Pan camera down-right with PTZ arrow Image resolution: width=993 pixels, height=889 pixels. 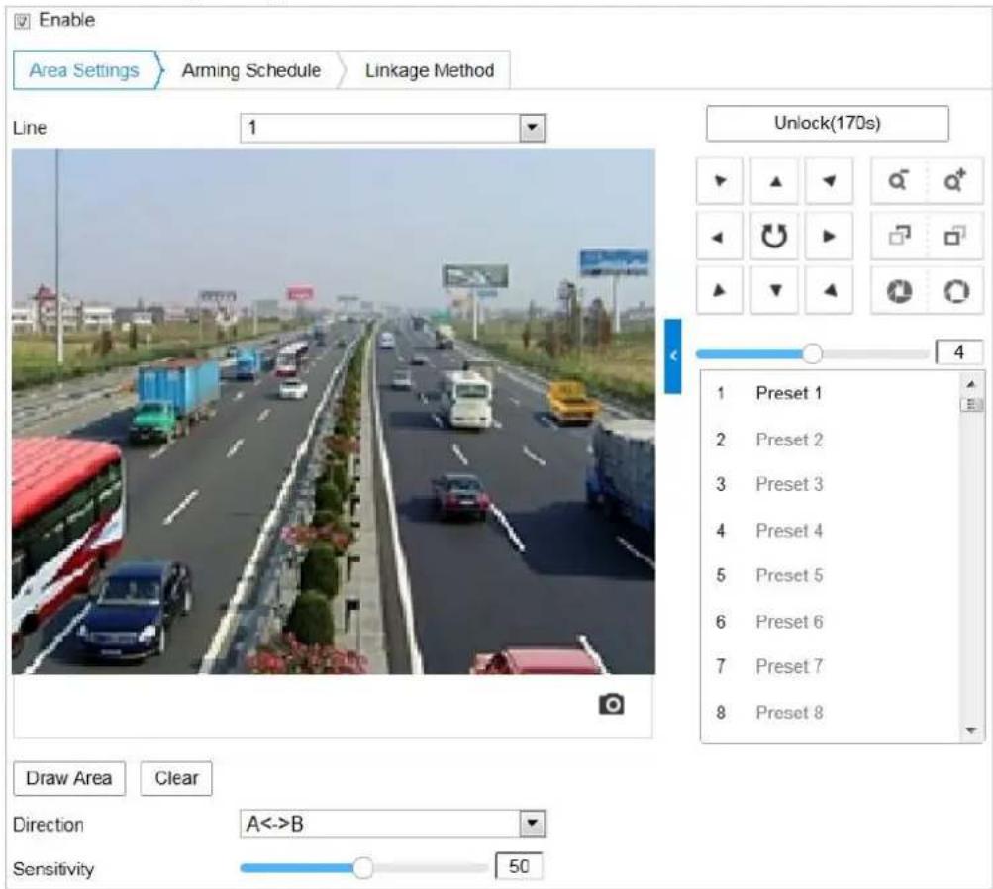[x=829, y=291]
